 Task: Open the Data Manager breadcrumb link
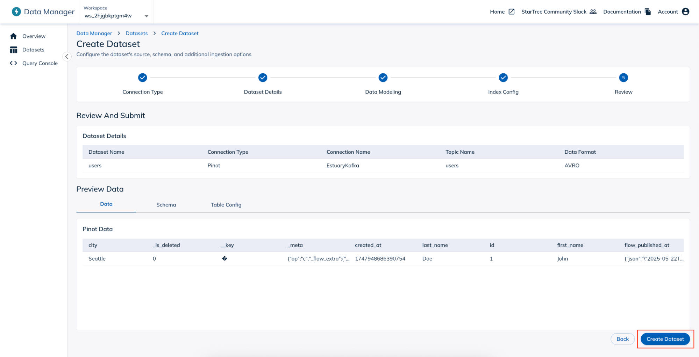[94, 33]
